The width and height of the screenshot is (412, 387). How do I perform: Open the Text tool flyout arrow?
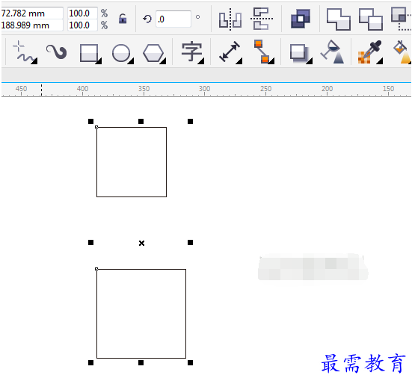(x=201, y=61)
